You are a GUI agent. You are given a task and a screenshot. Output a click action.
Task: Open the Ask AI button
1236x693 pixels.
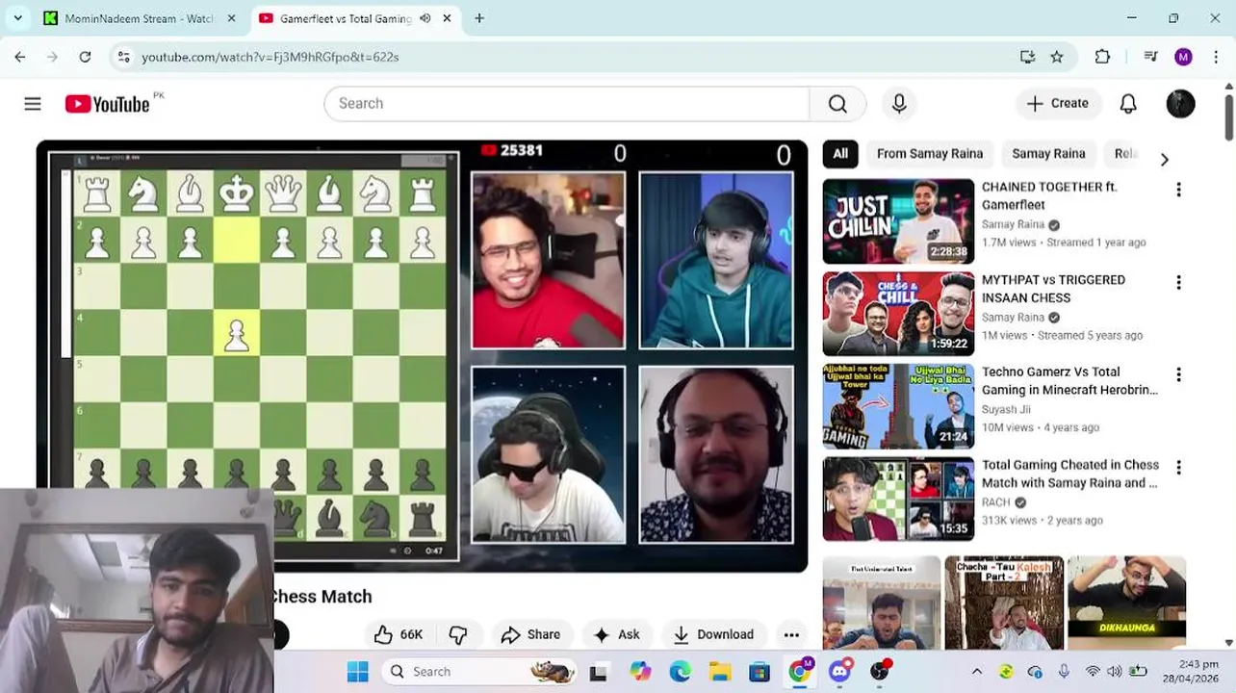(x=617, y=634)
